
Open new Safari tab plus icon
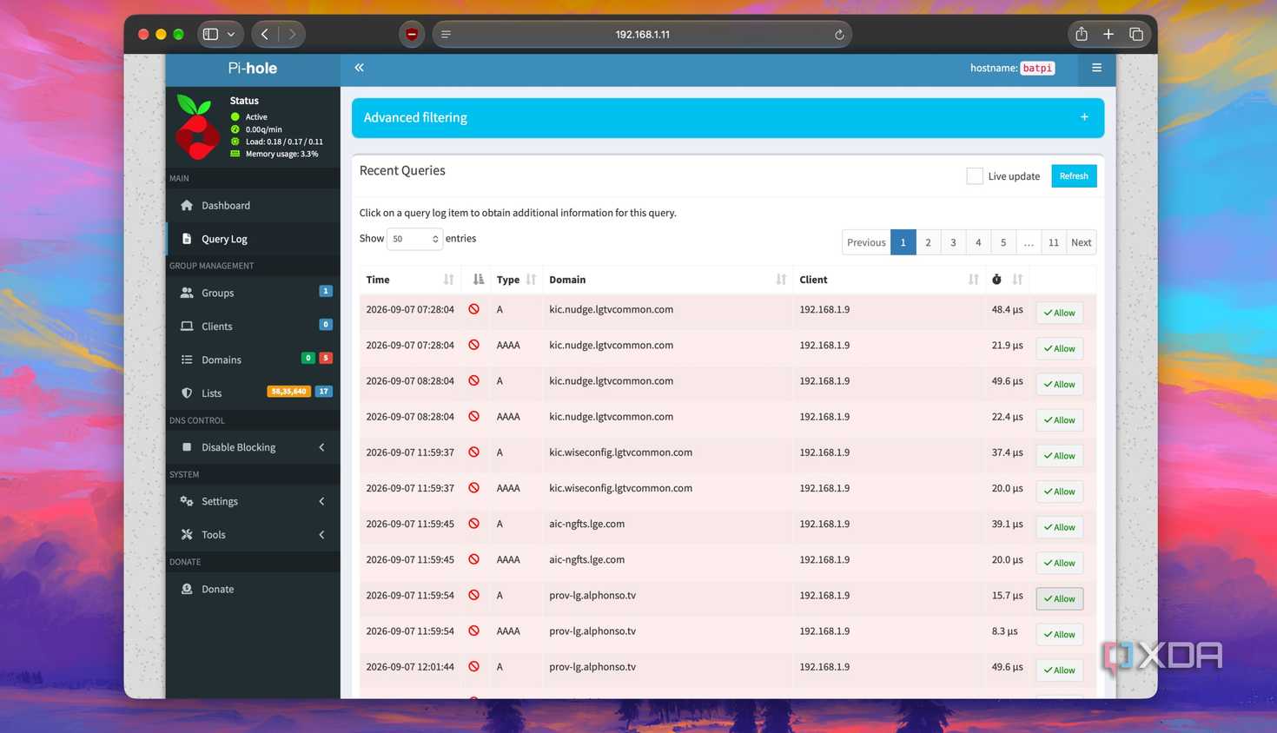1108,34
